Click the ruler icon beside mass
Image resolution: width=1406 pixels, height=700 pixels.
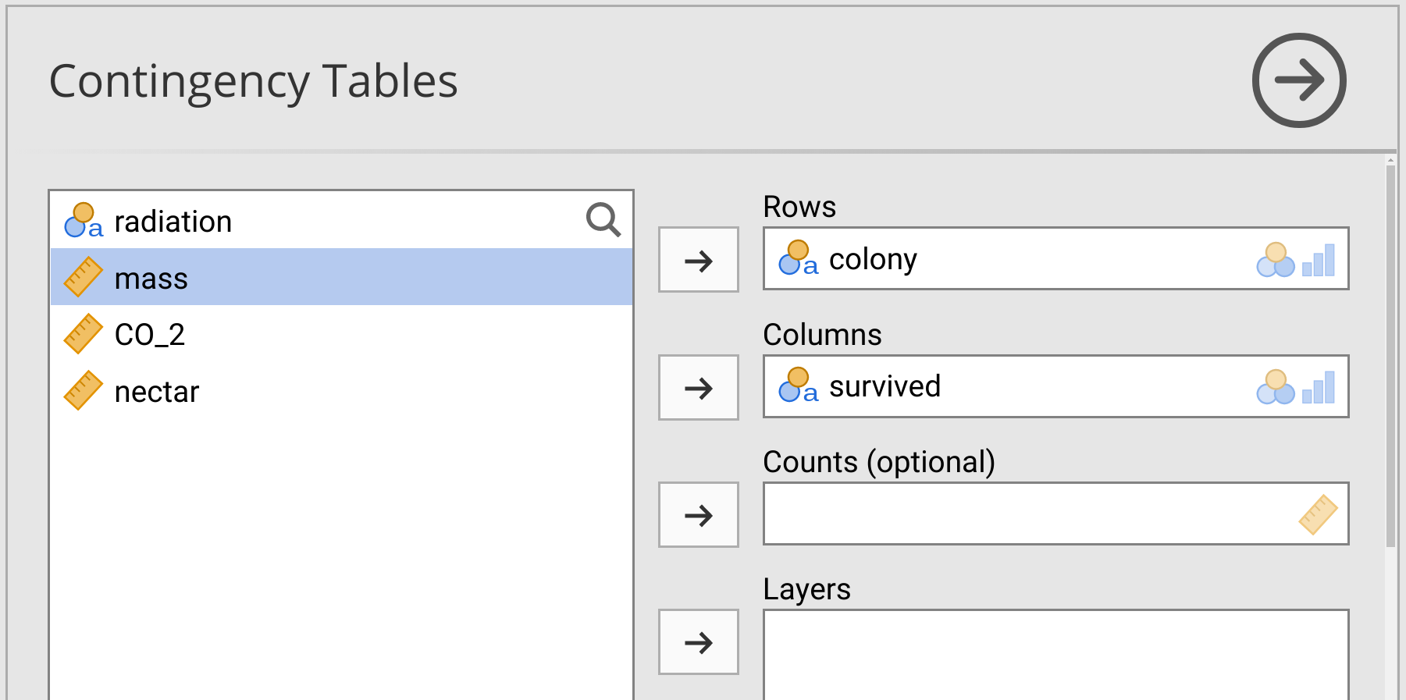point(83,278)
